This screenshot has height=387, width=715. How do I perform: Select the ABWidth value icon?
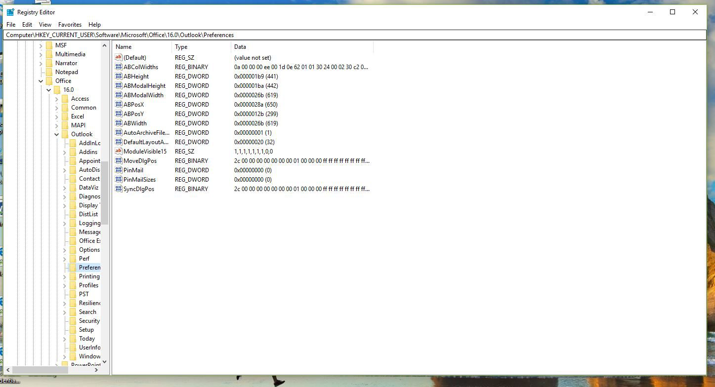point(118,123)
